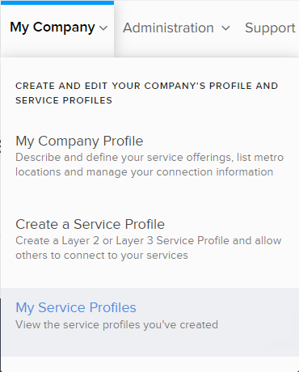Select the My Company menu label
The width and height of the screenshot is (299, 372).
coord(53,27)
